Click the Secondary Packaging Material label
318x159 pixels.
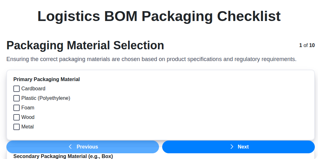(63, 156)
